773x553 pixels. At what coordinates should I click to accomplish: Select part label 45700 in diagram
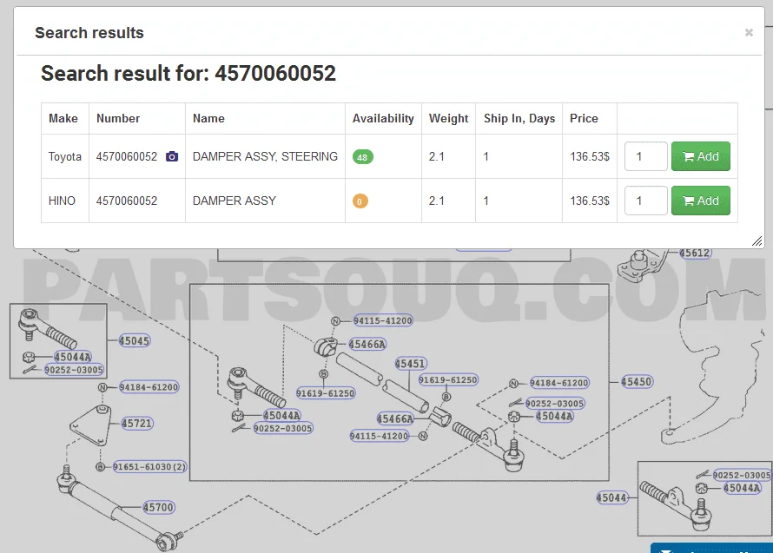click(x=158, y=507)
